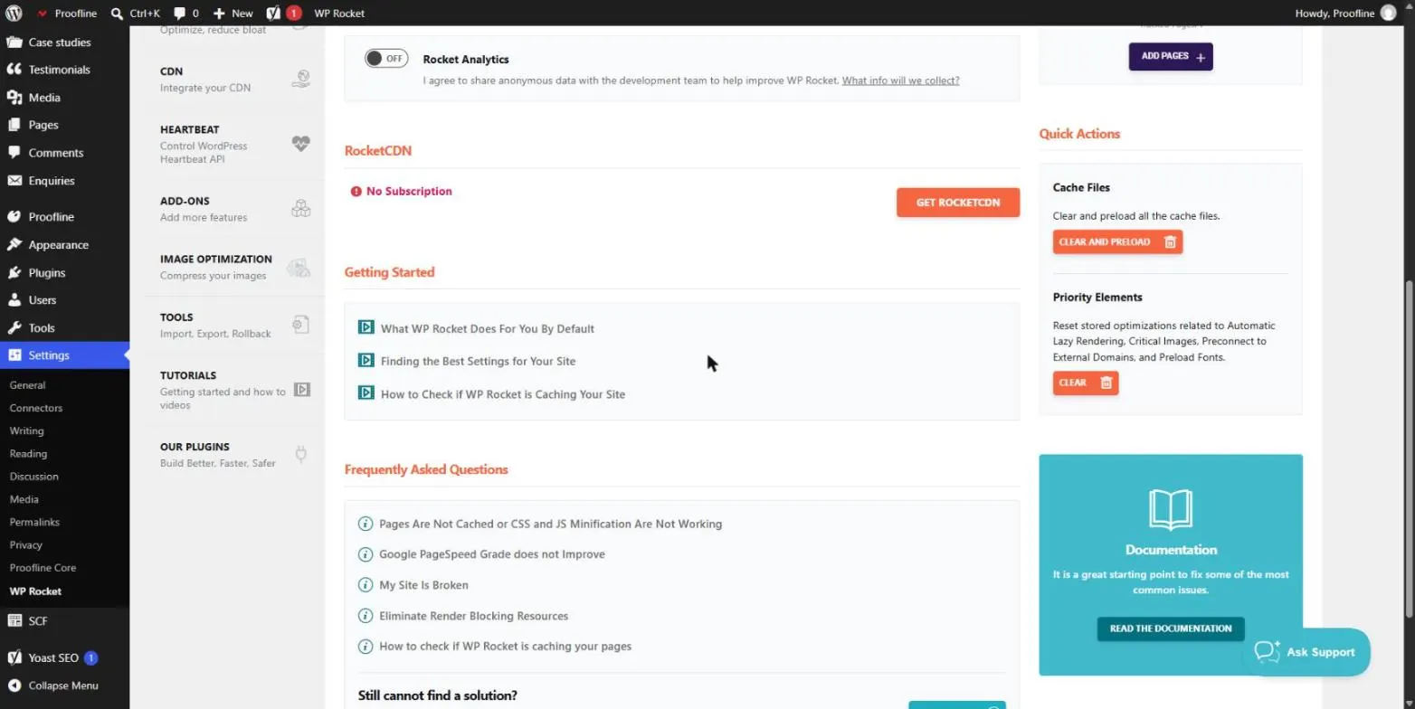Image resolution: width=1415 pixels, height=709 pixels.
Task: Click info icon beside My Site Is Broken
Action: [x=366, y=585]
